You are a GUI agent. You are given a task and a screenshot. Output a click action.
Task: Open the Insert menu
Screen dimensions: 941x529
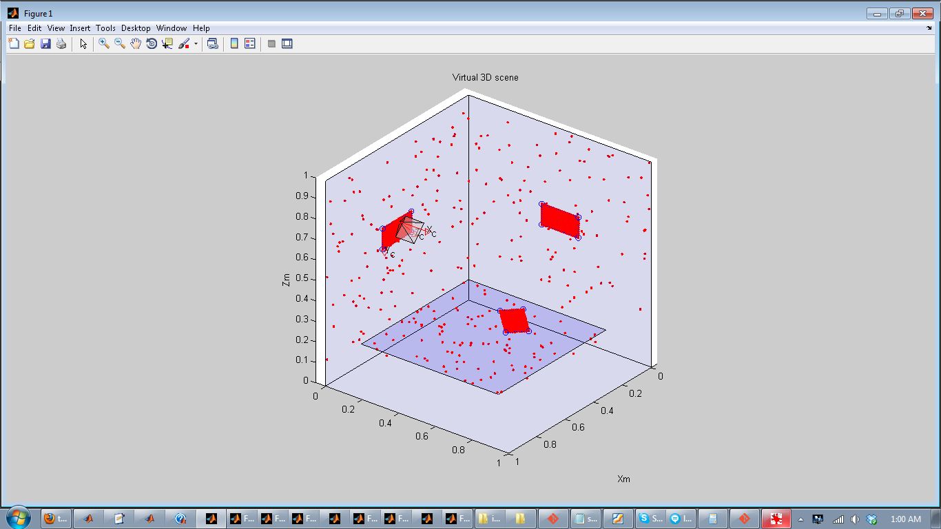[x=80, y=28]
